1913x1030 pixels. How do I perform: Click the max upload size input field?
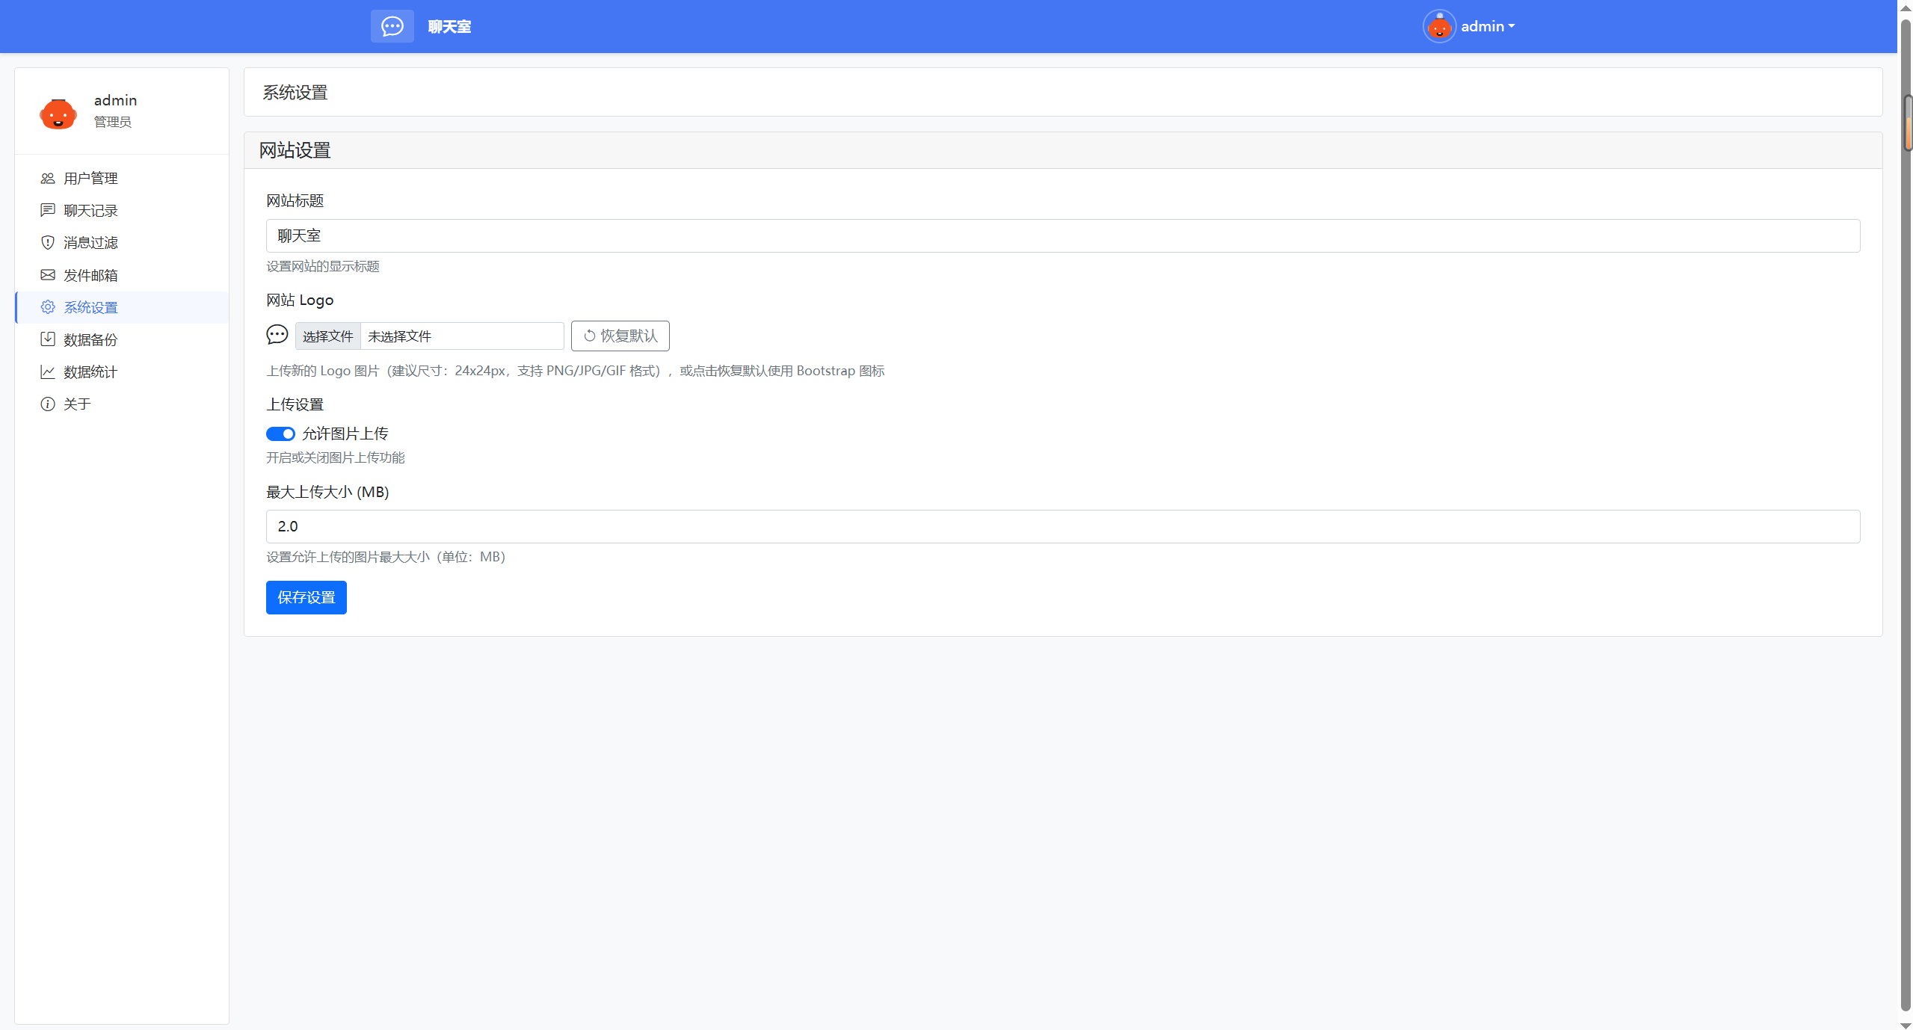(x=1062, y=526)
